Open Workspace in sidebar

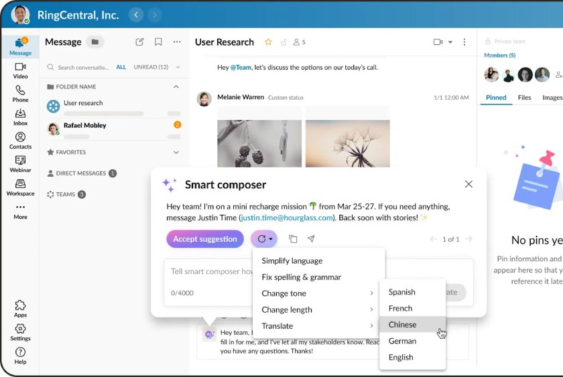click(x=20, y=187)
